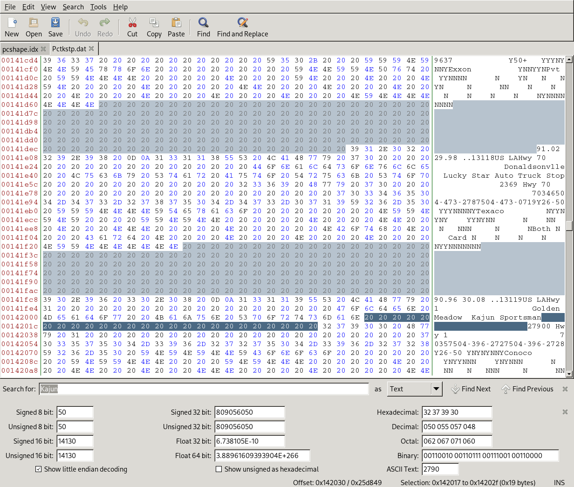Click the Unsigned 8 bit field

point(75,427)
